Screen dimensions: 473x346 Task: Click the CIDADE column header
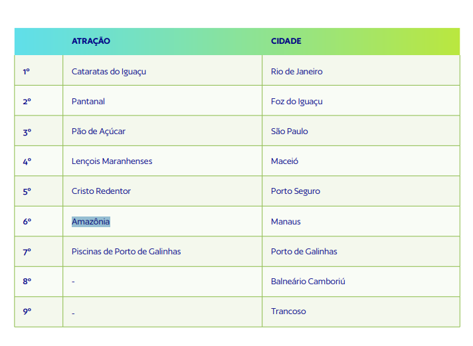click(x=286, y=41)
